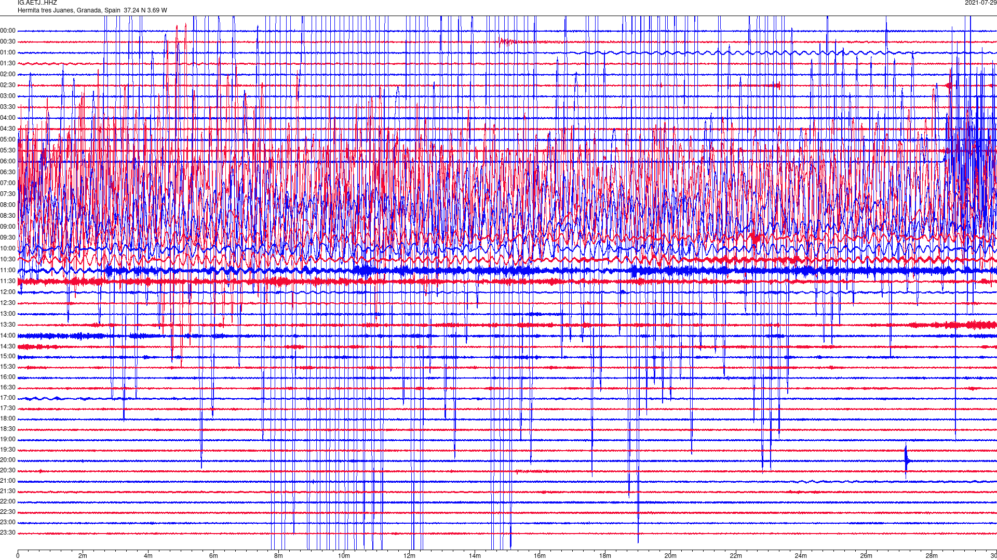Click the 11:00 row label
The width and height of the screenshot is (997, 560).
tap(8, 270)
